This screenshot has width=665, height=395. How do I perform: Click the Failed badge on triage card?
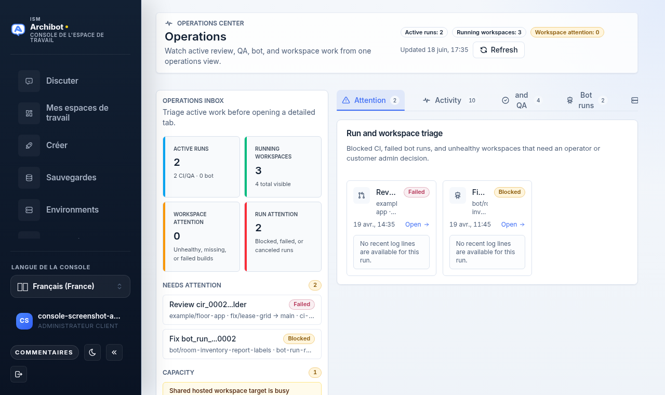pos(417,192)
